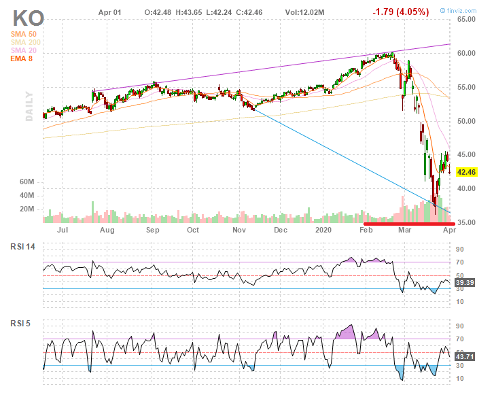
Task: Click the blue descending trendline
Action: [x=352, y=160]
